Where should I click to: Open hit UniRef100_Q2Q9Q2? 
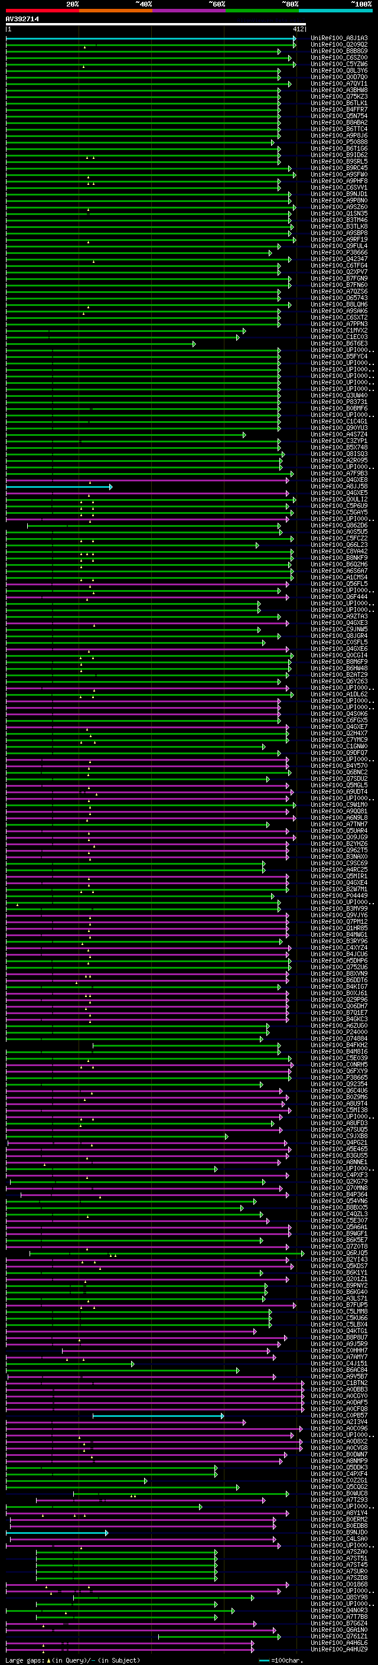[x=339, y=45]
